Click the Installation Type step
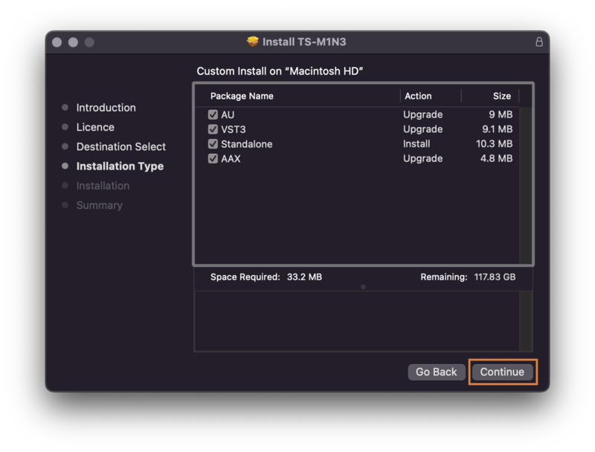Image resolution: width=595 pixels, height=452 pixels. 120,167
